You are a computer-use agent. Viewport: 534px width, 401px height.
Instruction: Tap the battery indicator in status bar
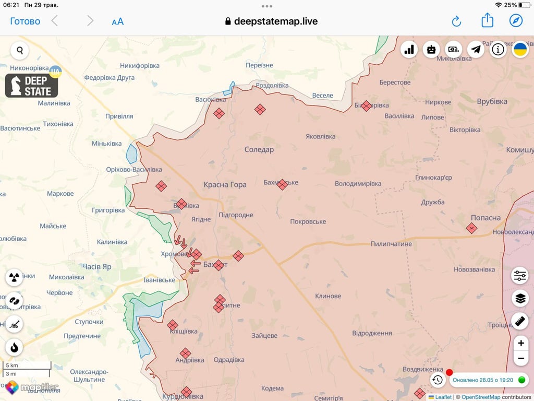click(x=524, y=5)
